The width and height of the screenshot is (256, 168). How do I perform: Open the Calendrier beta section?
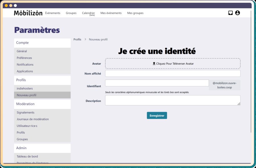pos(88,13)
